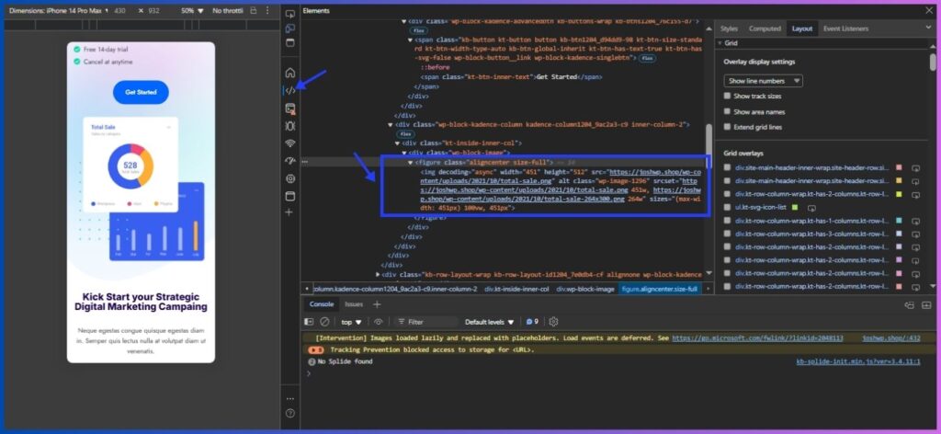The width and height of the screenshot is (941, 434).
Task: Click the Performance gauge icon in sidebar
Action: 290,161
